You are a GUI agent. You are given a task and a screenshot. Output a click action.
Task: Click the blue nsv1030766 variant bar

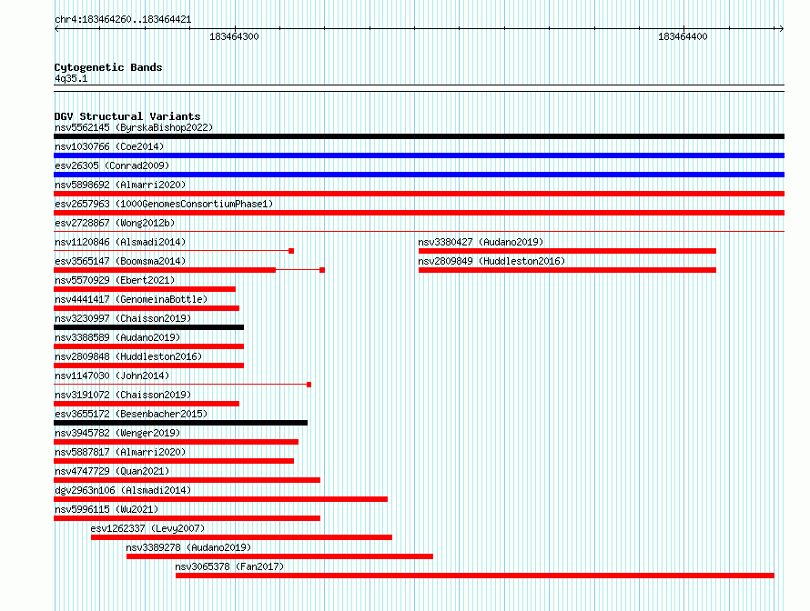419,155
